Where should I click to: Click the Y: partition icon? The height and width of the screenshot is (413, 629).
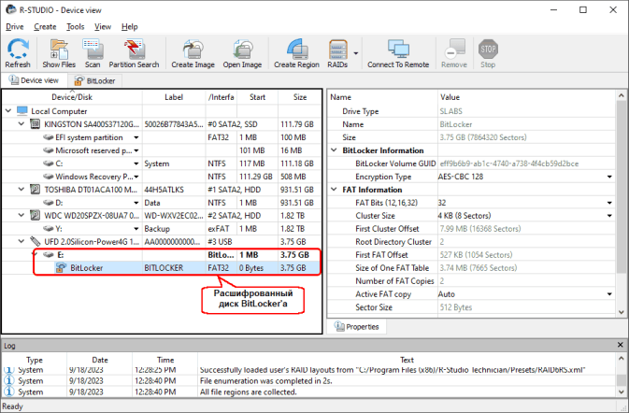(49, 229)
